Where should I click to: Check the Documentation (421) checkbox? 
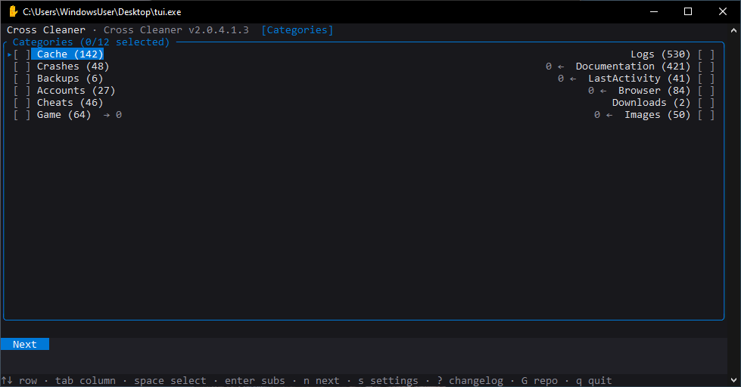[706, 67]
